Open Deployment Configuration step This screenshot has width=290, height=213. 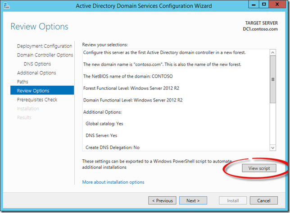click(45, 46)
